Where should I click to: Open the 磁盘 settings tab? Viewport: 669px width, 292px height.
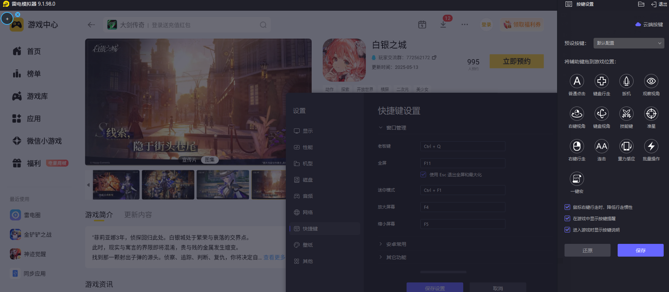(325, 180)
